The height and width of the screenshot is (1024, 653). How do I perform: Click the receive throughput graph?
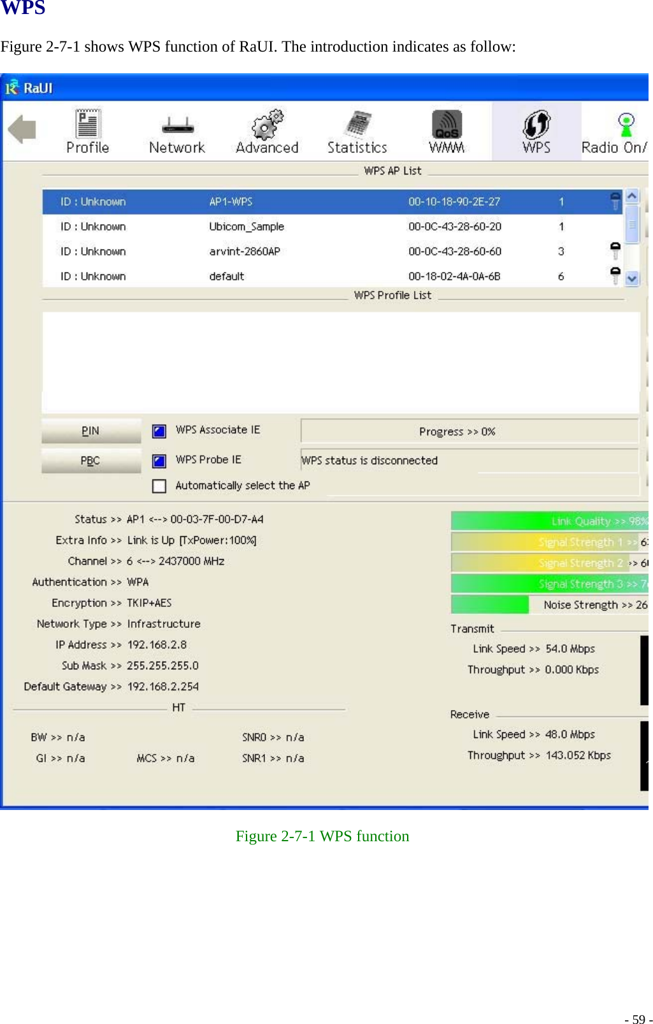[644, 756]
